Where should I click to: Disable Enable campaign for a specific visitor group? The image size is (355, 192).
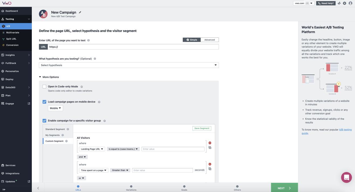tap(44, 121)
